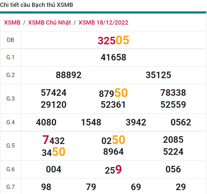Select the G.4 number 4080

coord(46,122)
